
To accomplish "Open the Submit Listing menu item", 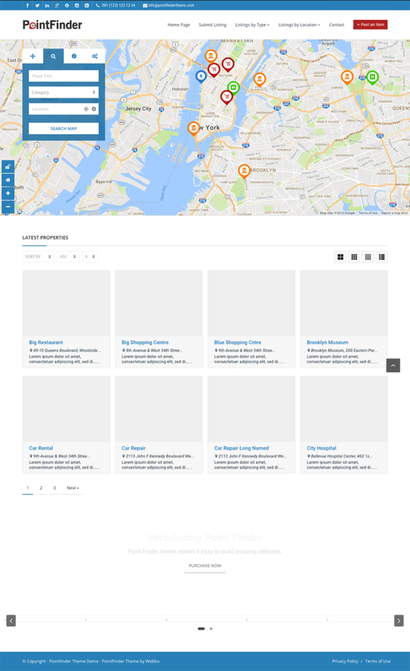I will (212, 25).
